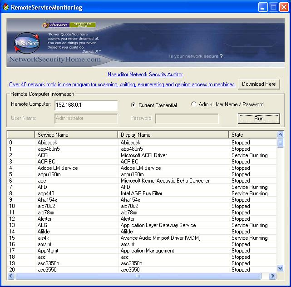Click the Download Here button
The width and height of the screenshot is (291, 287).
259,84
